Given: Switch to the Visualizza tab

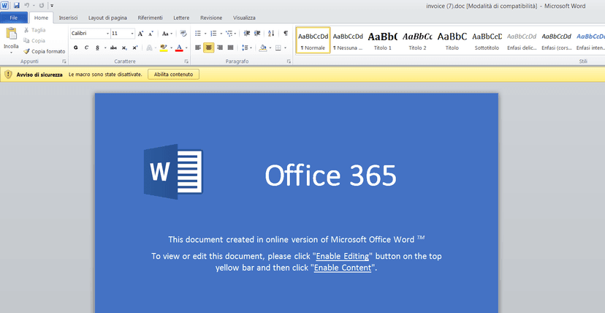Looking at the screenshot, I should coord(244,18).
